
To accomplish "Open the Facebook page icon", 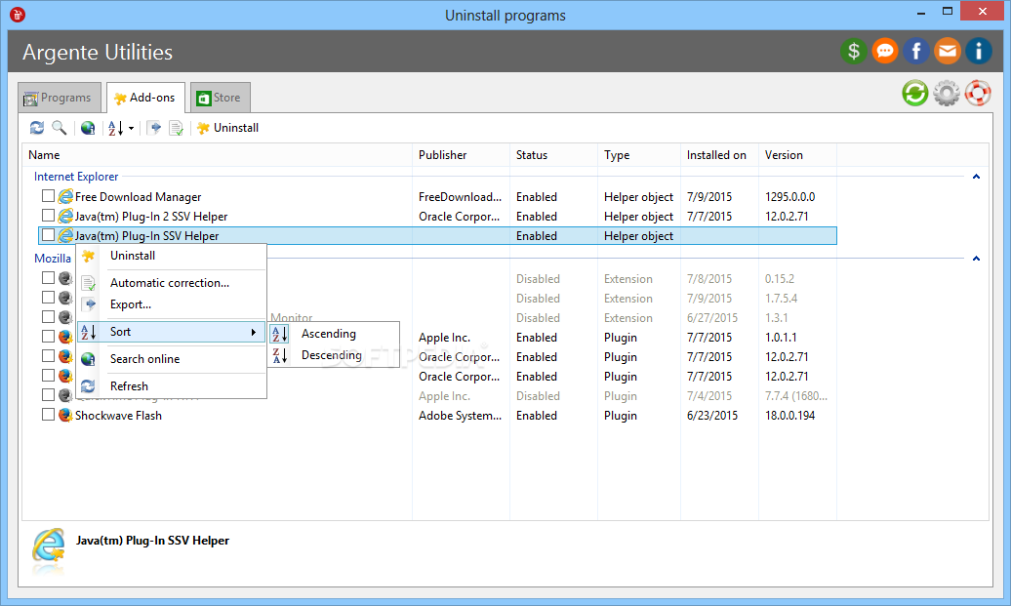I will pos(915,51).
